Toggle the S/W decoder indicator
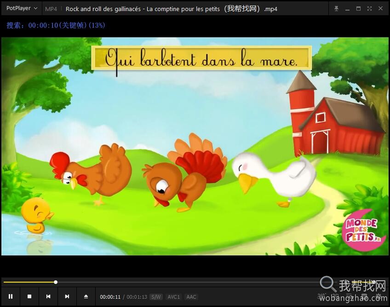Screen dimensions: 390x307 [x=156, y=297]
